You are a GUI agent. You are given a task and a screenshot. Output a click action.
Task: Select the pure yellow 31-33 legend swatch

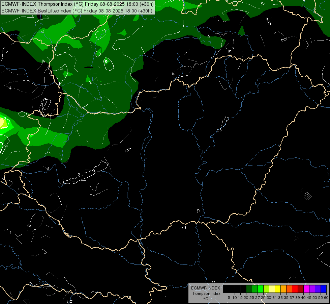click(278, 289)
